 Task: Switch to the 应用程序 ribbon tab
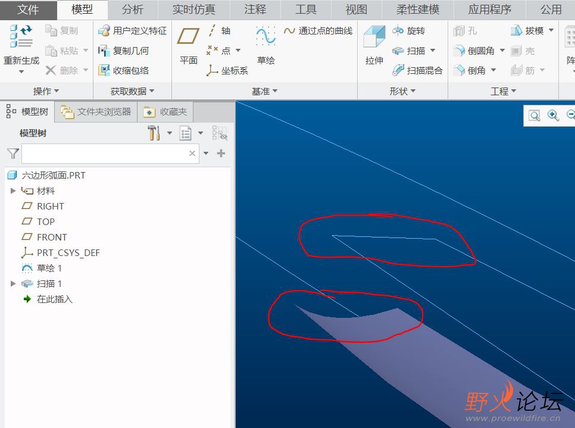489,10
